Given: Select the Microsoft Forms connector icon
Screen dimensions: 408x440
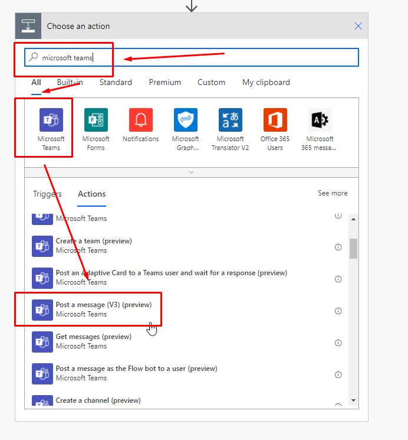Looking at the screenshot, I should point(96,120).
